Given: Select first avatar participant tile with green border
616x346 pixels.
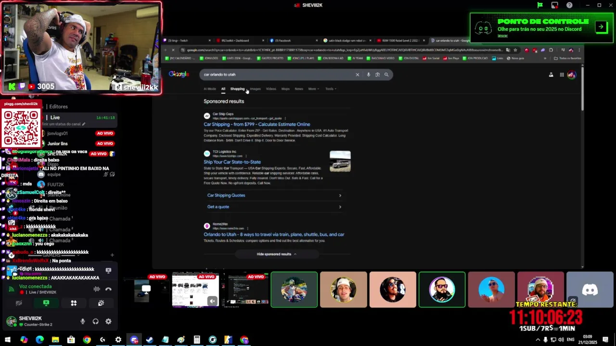Looking at the screenshot, I should coord(294,289).
